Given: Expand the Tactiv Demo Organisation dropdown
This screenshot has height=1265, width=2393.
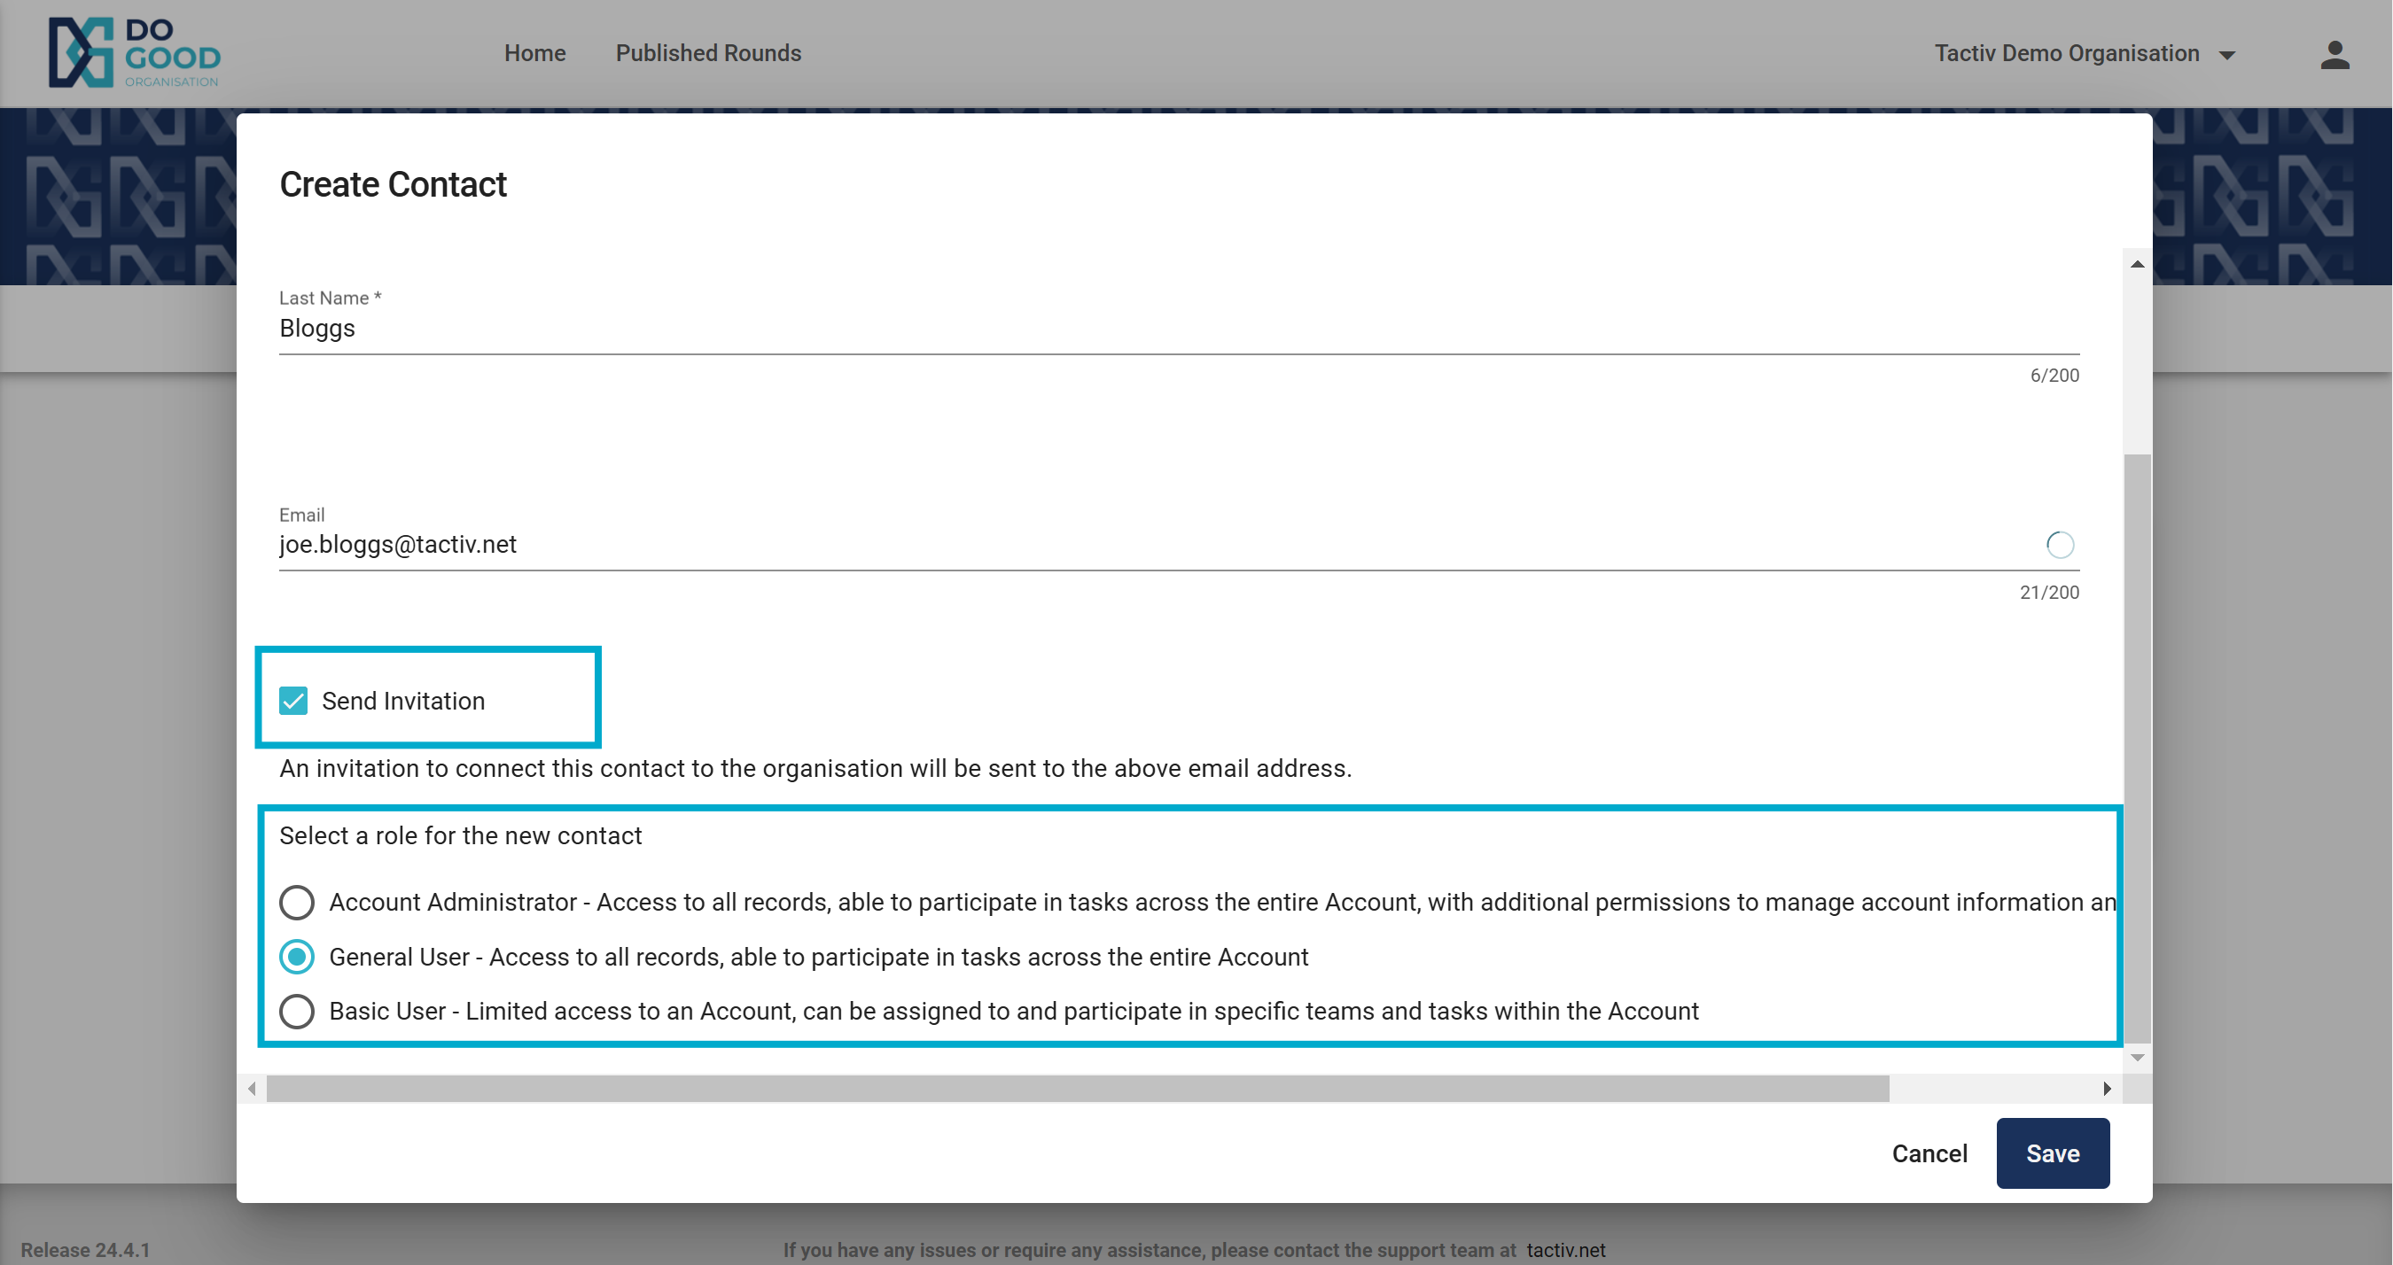Looking at the screenshot, I should click(2066, 54).
